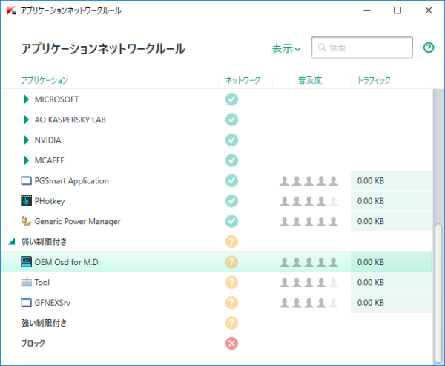Minimize the window

pos(367,10)
